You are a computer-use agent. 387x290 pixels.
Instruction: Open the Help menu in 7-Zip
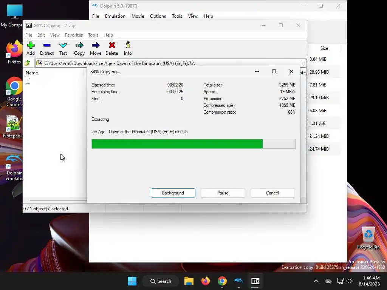coord(108,35)
